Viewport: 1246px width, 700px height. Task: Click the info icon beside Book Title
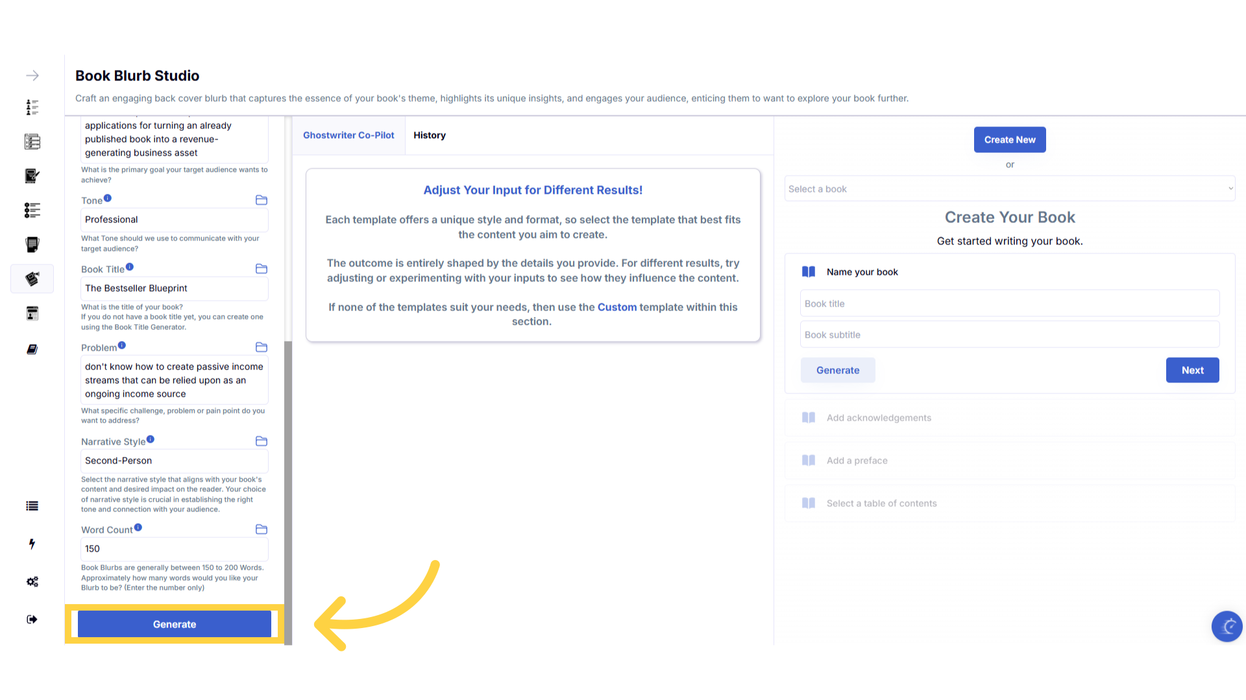click(130, 267)
